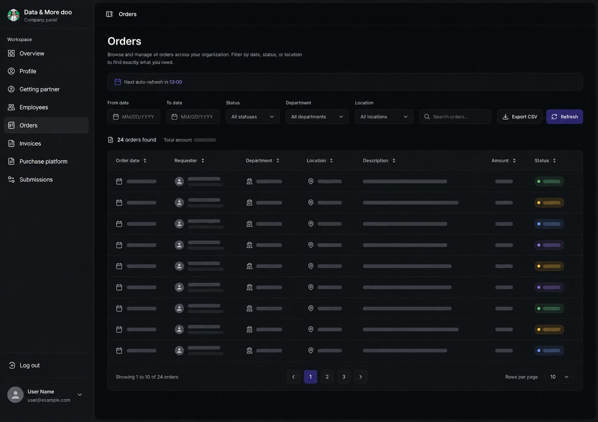Screen dimensions: 598x422
Task: Sort by Location using its sort arrows
Action: click(331, 161)
